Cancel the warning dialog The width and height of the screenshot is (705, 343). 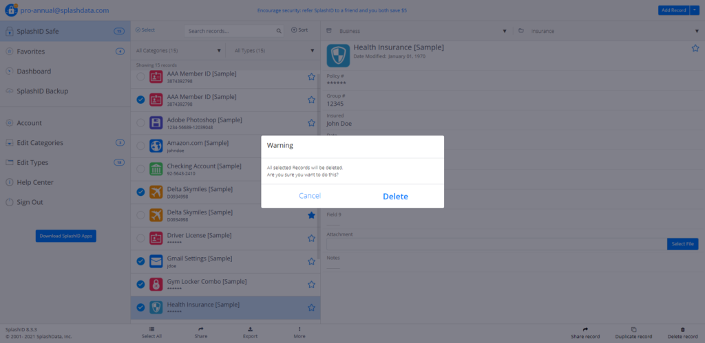(x=309, y=196)
